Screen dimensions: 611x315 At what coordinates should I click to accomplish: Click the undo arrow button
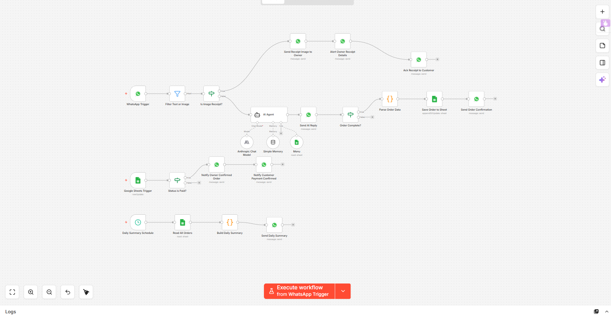[68, 292]
